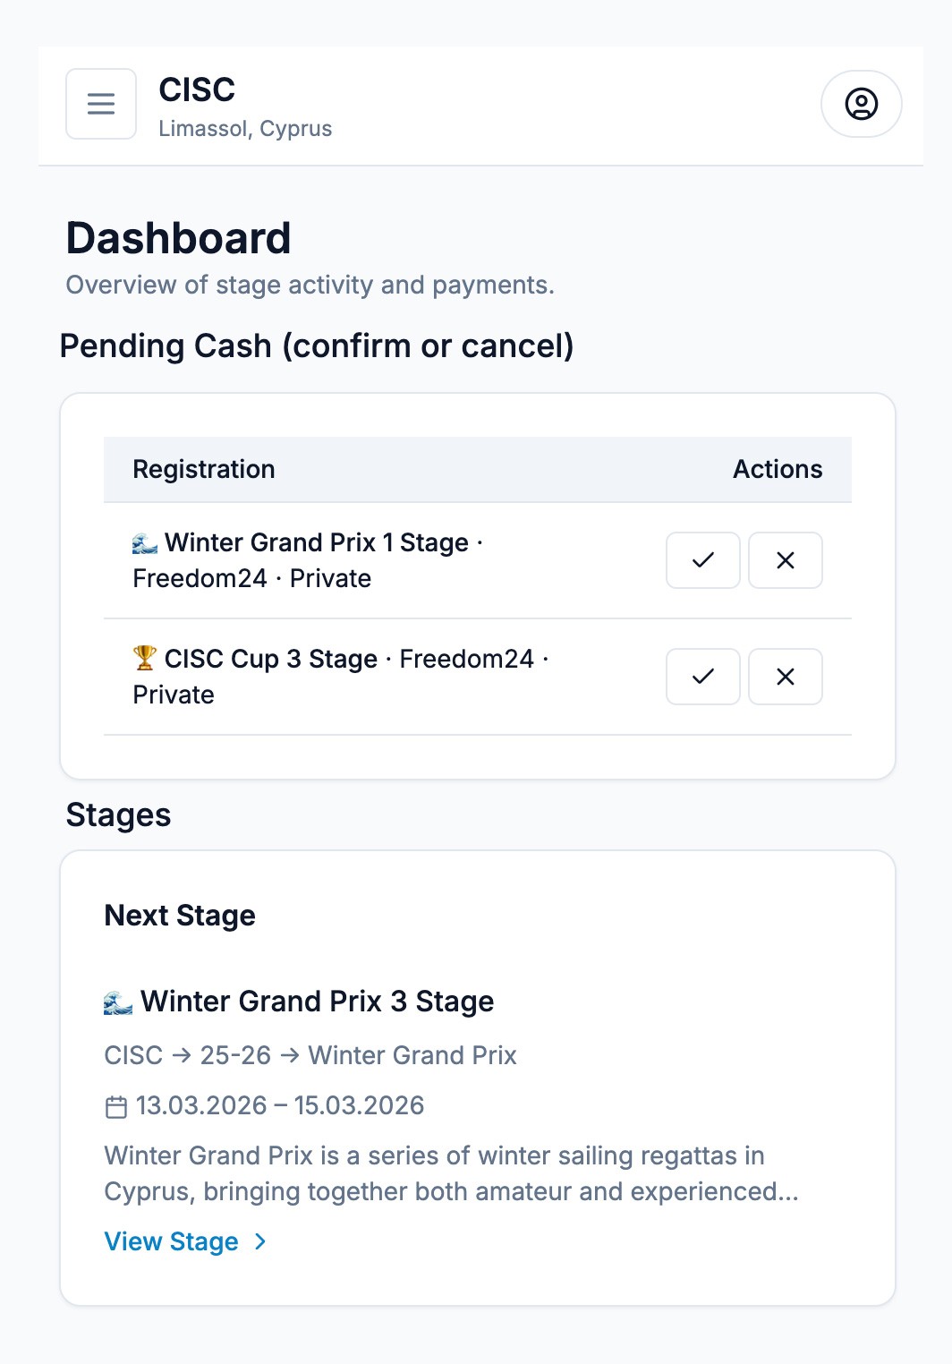The width and height of the screenshot is (952, 1364).
Task: Cancel the CISC Cup 3 Stage registration
Action: click(x=786, y=677)
